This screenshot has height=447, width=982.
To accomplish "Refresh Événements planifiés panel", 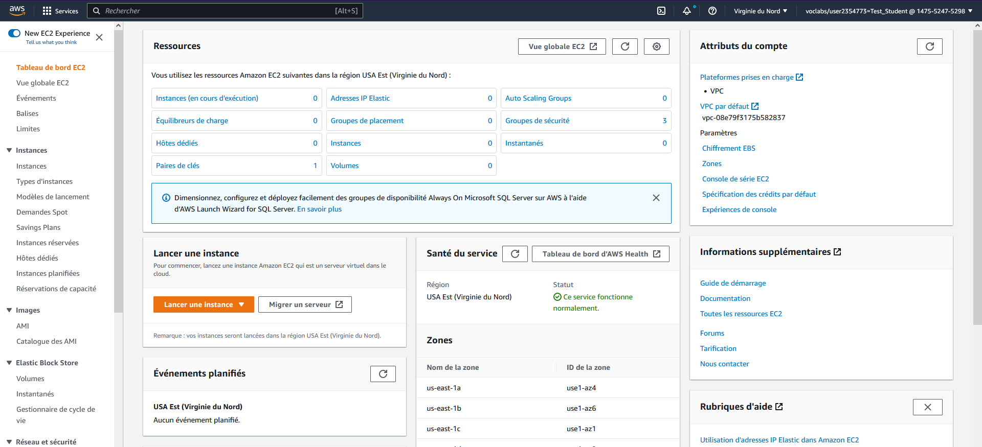I will (383, 374).
